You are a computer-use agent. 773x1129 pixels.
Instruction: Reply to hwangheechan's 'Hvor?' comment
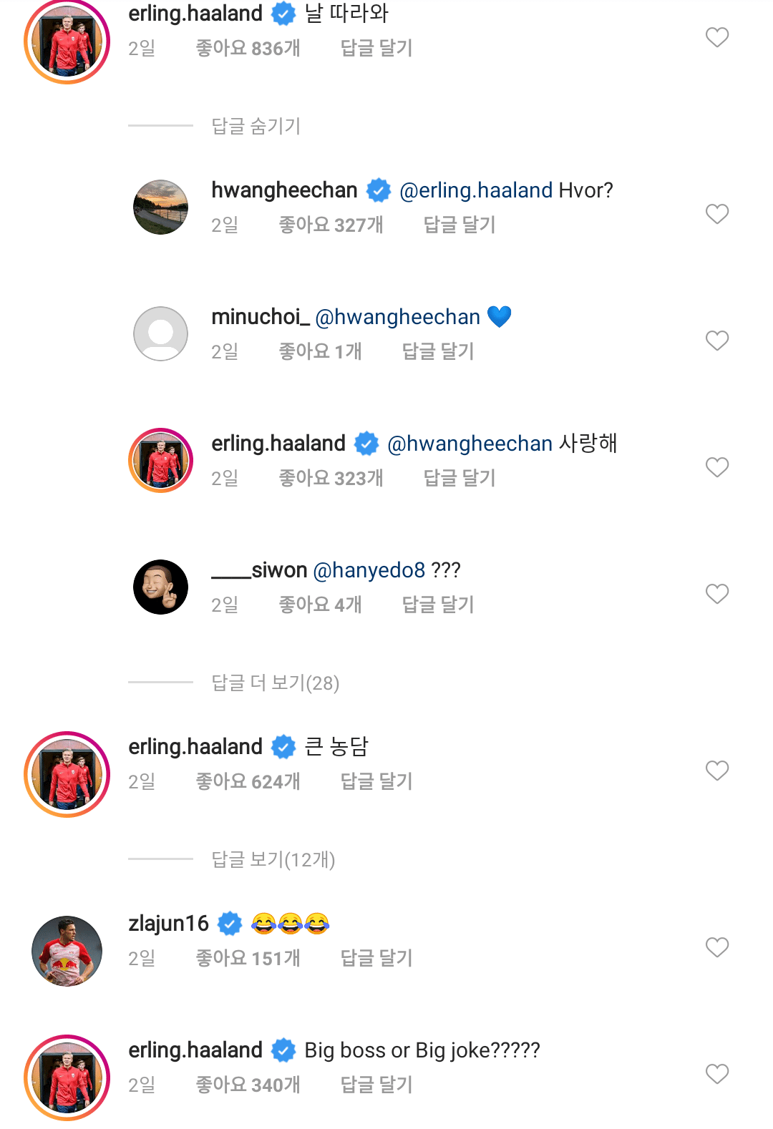click(460, 225)
